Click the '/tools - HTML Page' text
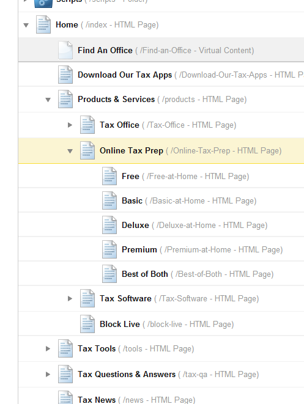This screenshot has width=304, height=404. [156, 349]
